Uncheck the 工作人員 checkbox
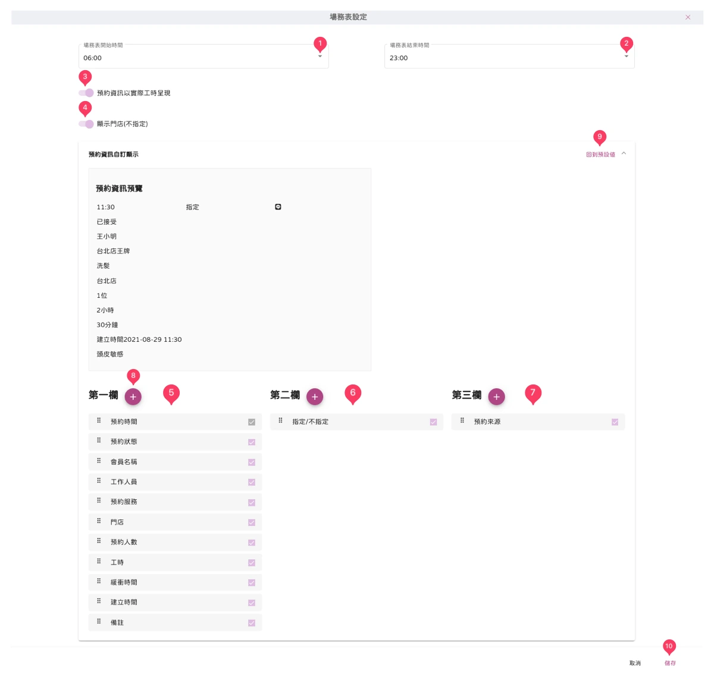 tap(252, 483)
